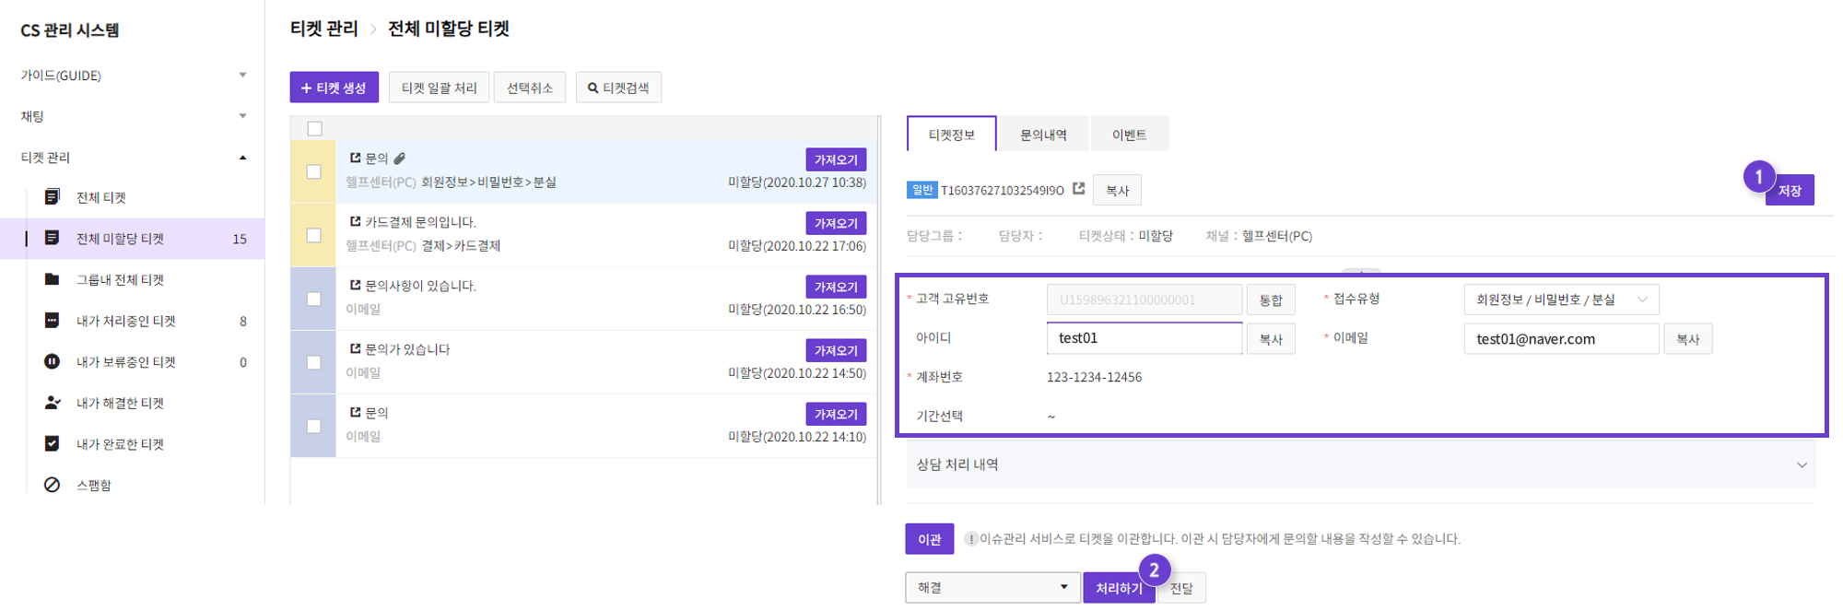
Task: Select the 내가 보류중인 티켓 pause icon
Action: (x=53, y=362)
